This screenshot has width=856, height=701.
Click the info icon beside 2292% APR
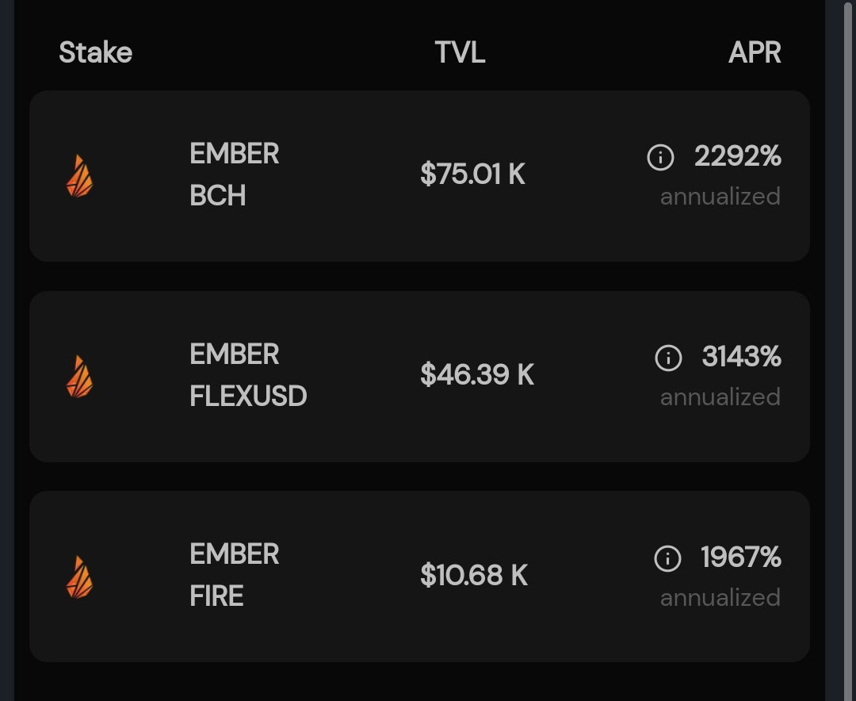660,157
